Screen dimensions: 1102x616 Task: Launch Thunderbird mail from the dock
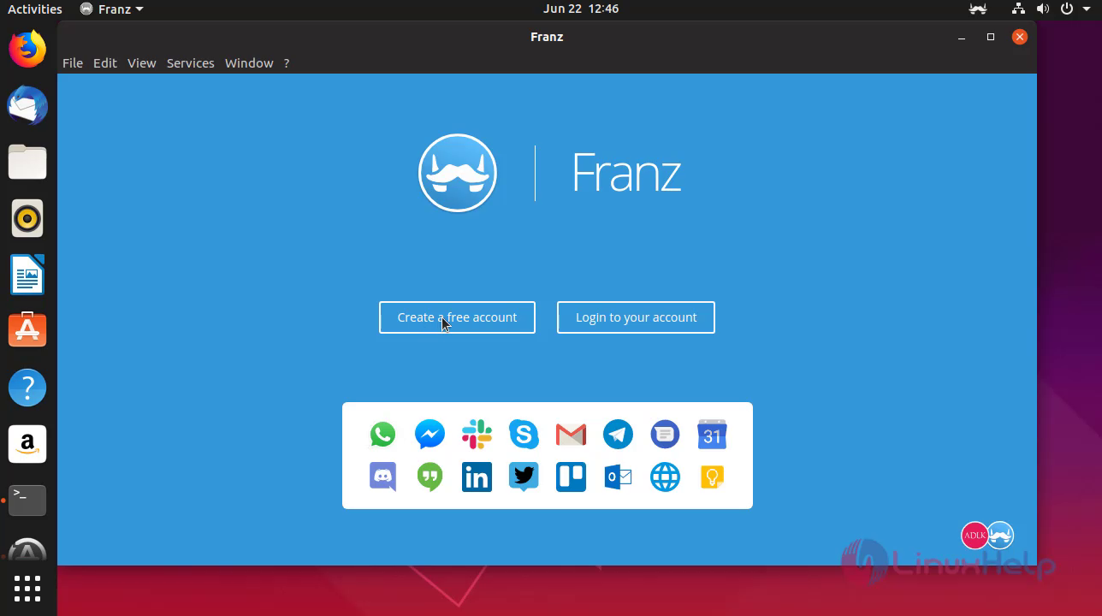click(27, 105)
